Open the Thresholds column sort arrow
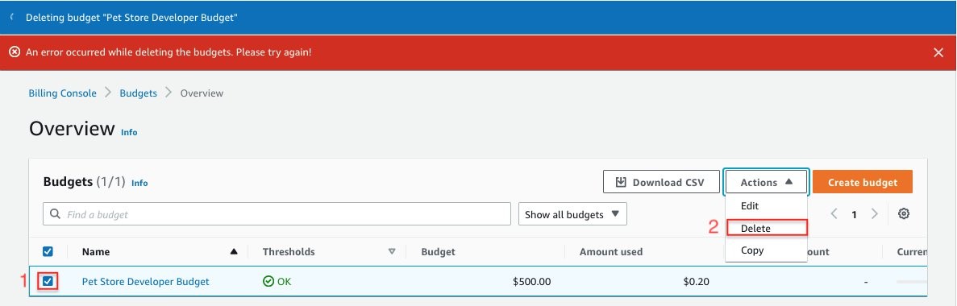The height and width of the screenshot is (306, 957). 392,251
